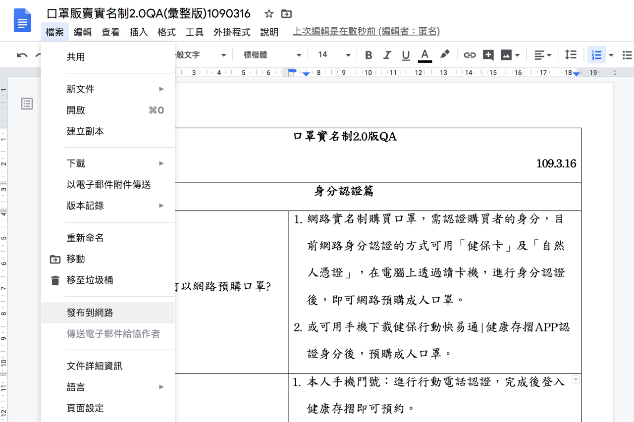Screen dimensions: 634x422
Task: Expand the alignment dropdown arrow
Action: click(549, 55)
